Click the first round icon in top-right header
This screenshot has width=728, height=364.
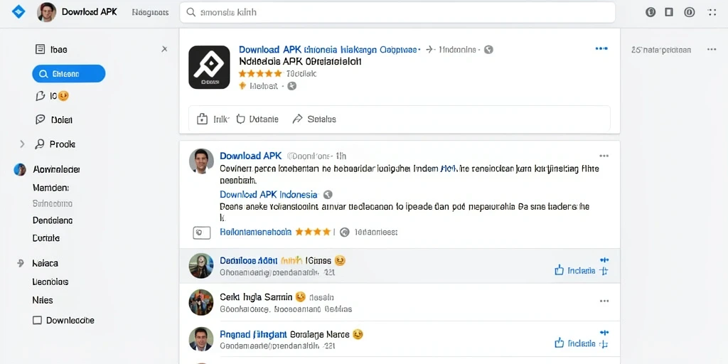(x=651, y=13)
